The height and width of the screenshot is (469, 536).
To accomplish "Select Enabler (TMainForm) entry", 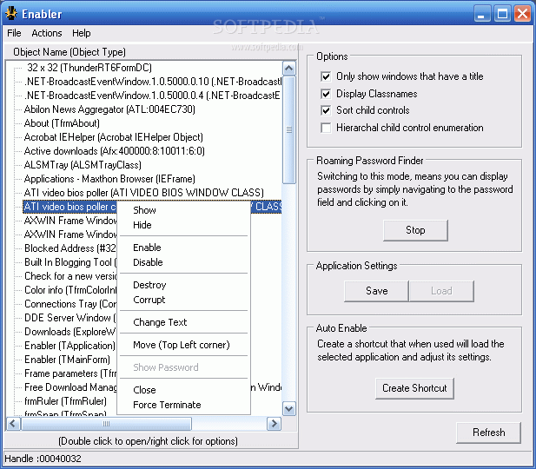I will pyautogui.click(x=68, y=360).
